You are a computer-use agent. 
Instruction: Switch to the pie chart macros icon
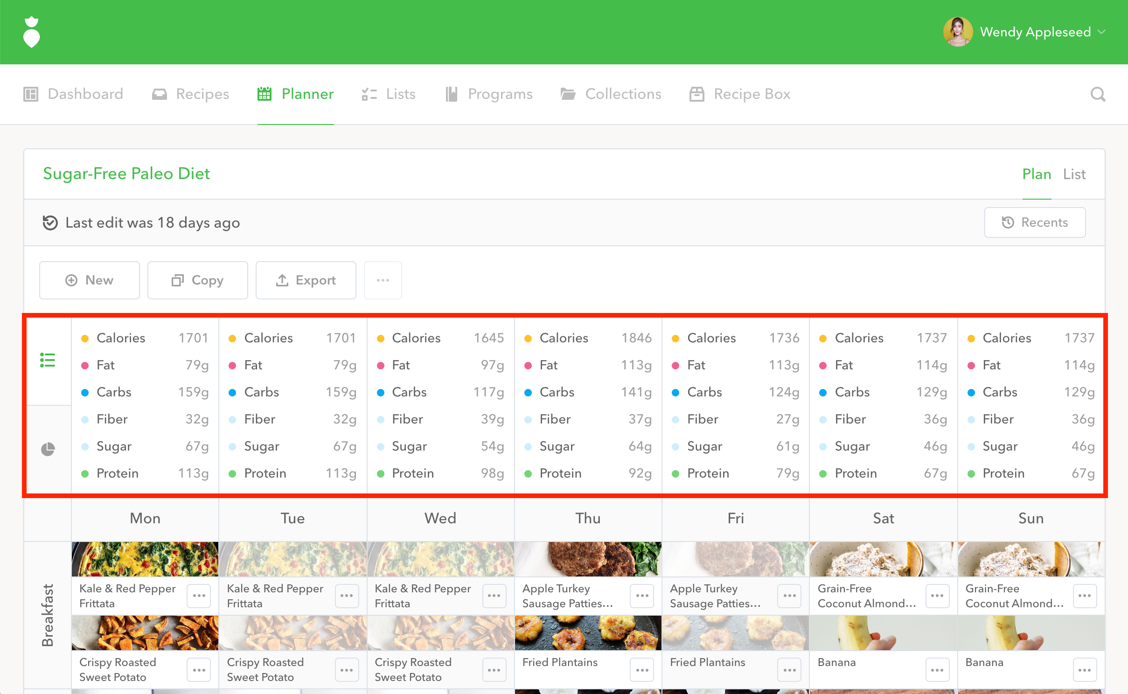click(47, 448)
